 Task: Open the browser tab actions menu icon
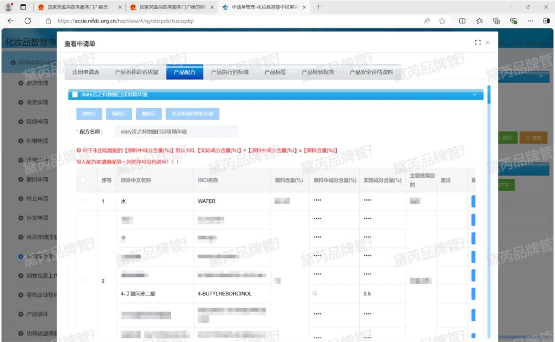[x=23, y=7]
